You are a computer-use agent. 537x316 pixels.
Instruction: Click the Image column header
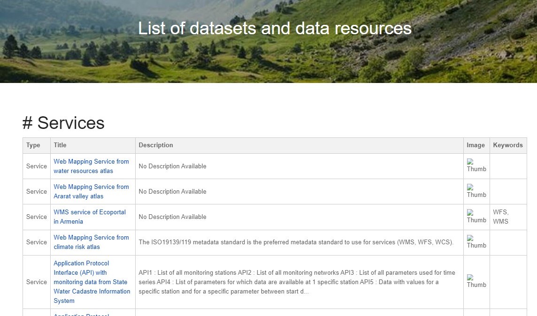[x=476, y=145]
